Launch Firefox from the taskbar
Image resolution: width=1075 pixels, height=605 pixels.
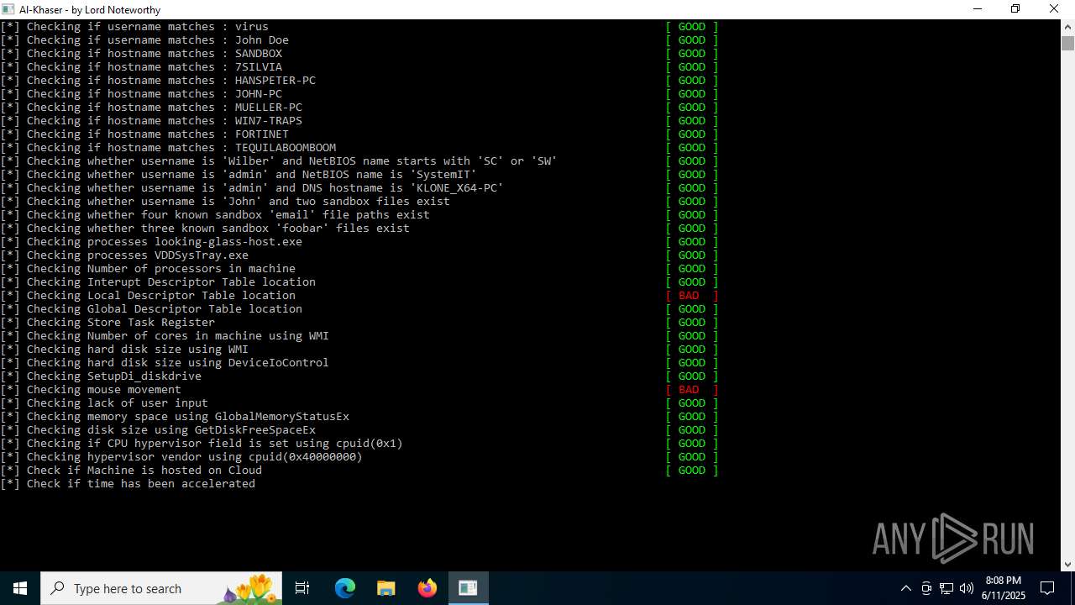point(427,588)
